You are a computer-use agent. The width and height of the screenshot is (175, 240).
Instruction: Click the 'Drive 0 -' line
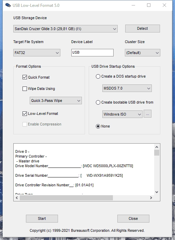pyautogui.click(x=22, y=151)
